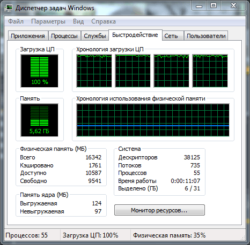This screenshot has width=250, height=245.
Task: Click the Выгружаемая value 124
Action: coord(97,203)
